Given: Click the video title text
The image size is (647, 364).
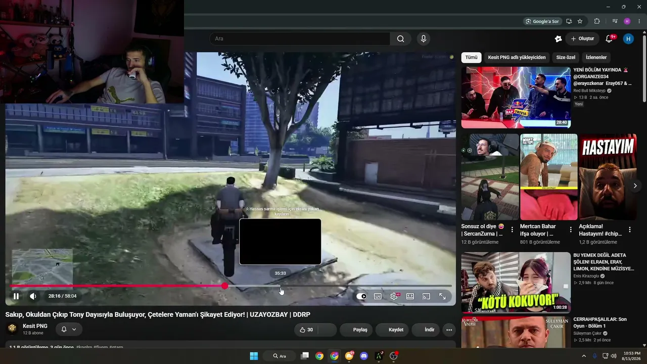Looking at the screenshot, I should coord(158,314).
